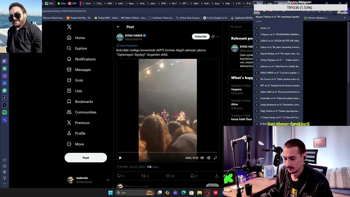
Task: Switch to CHIP browser tab
Action: coord(72,3)
